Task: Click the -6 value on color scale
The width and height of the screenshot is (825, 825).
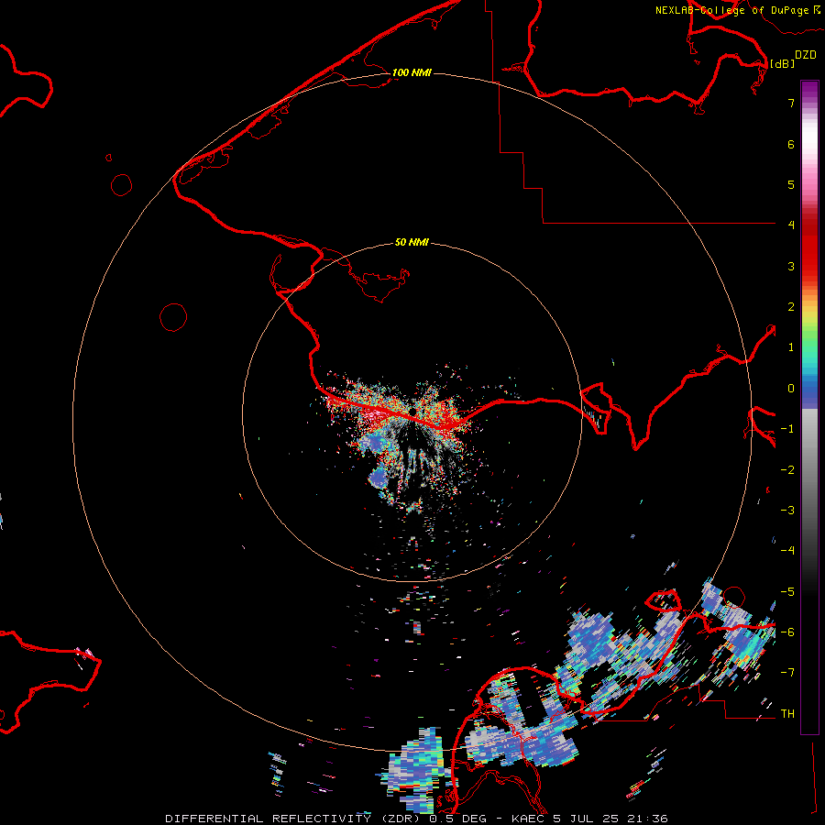Action: coord(787,632)
